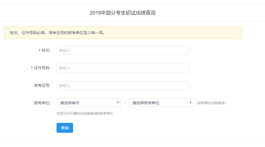265x147 pixels.
Task: Click the red asterisk beside 证件号码
Action: 32,68
